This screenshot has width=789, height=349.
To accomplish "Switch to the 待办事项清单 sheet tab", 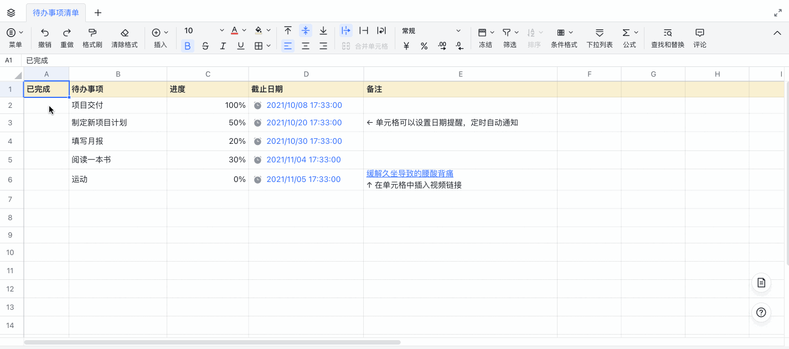I will point(56,13).
